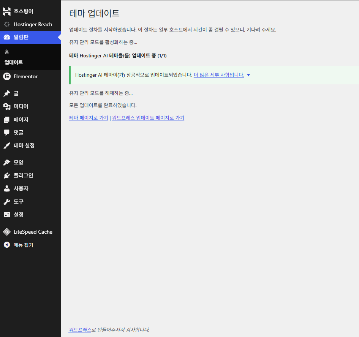Open the 호스팅어 menu

click(30, 11)
